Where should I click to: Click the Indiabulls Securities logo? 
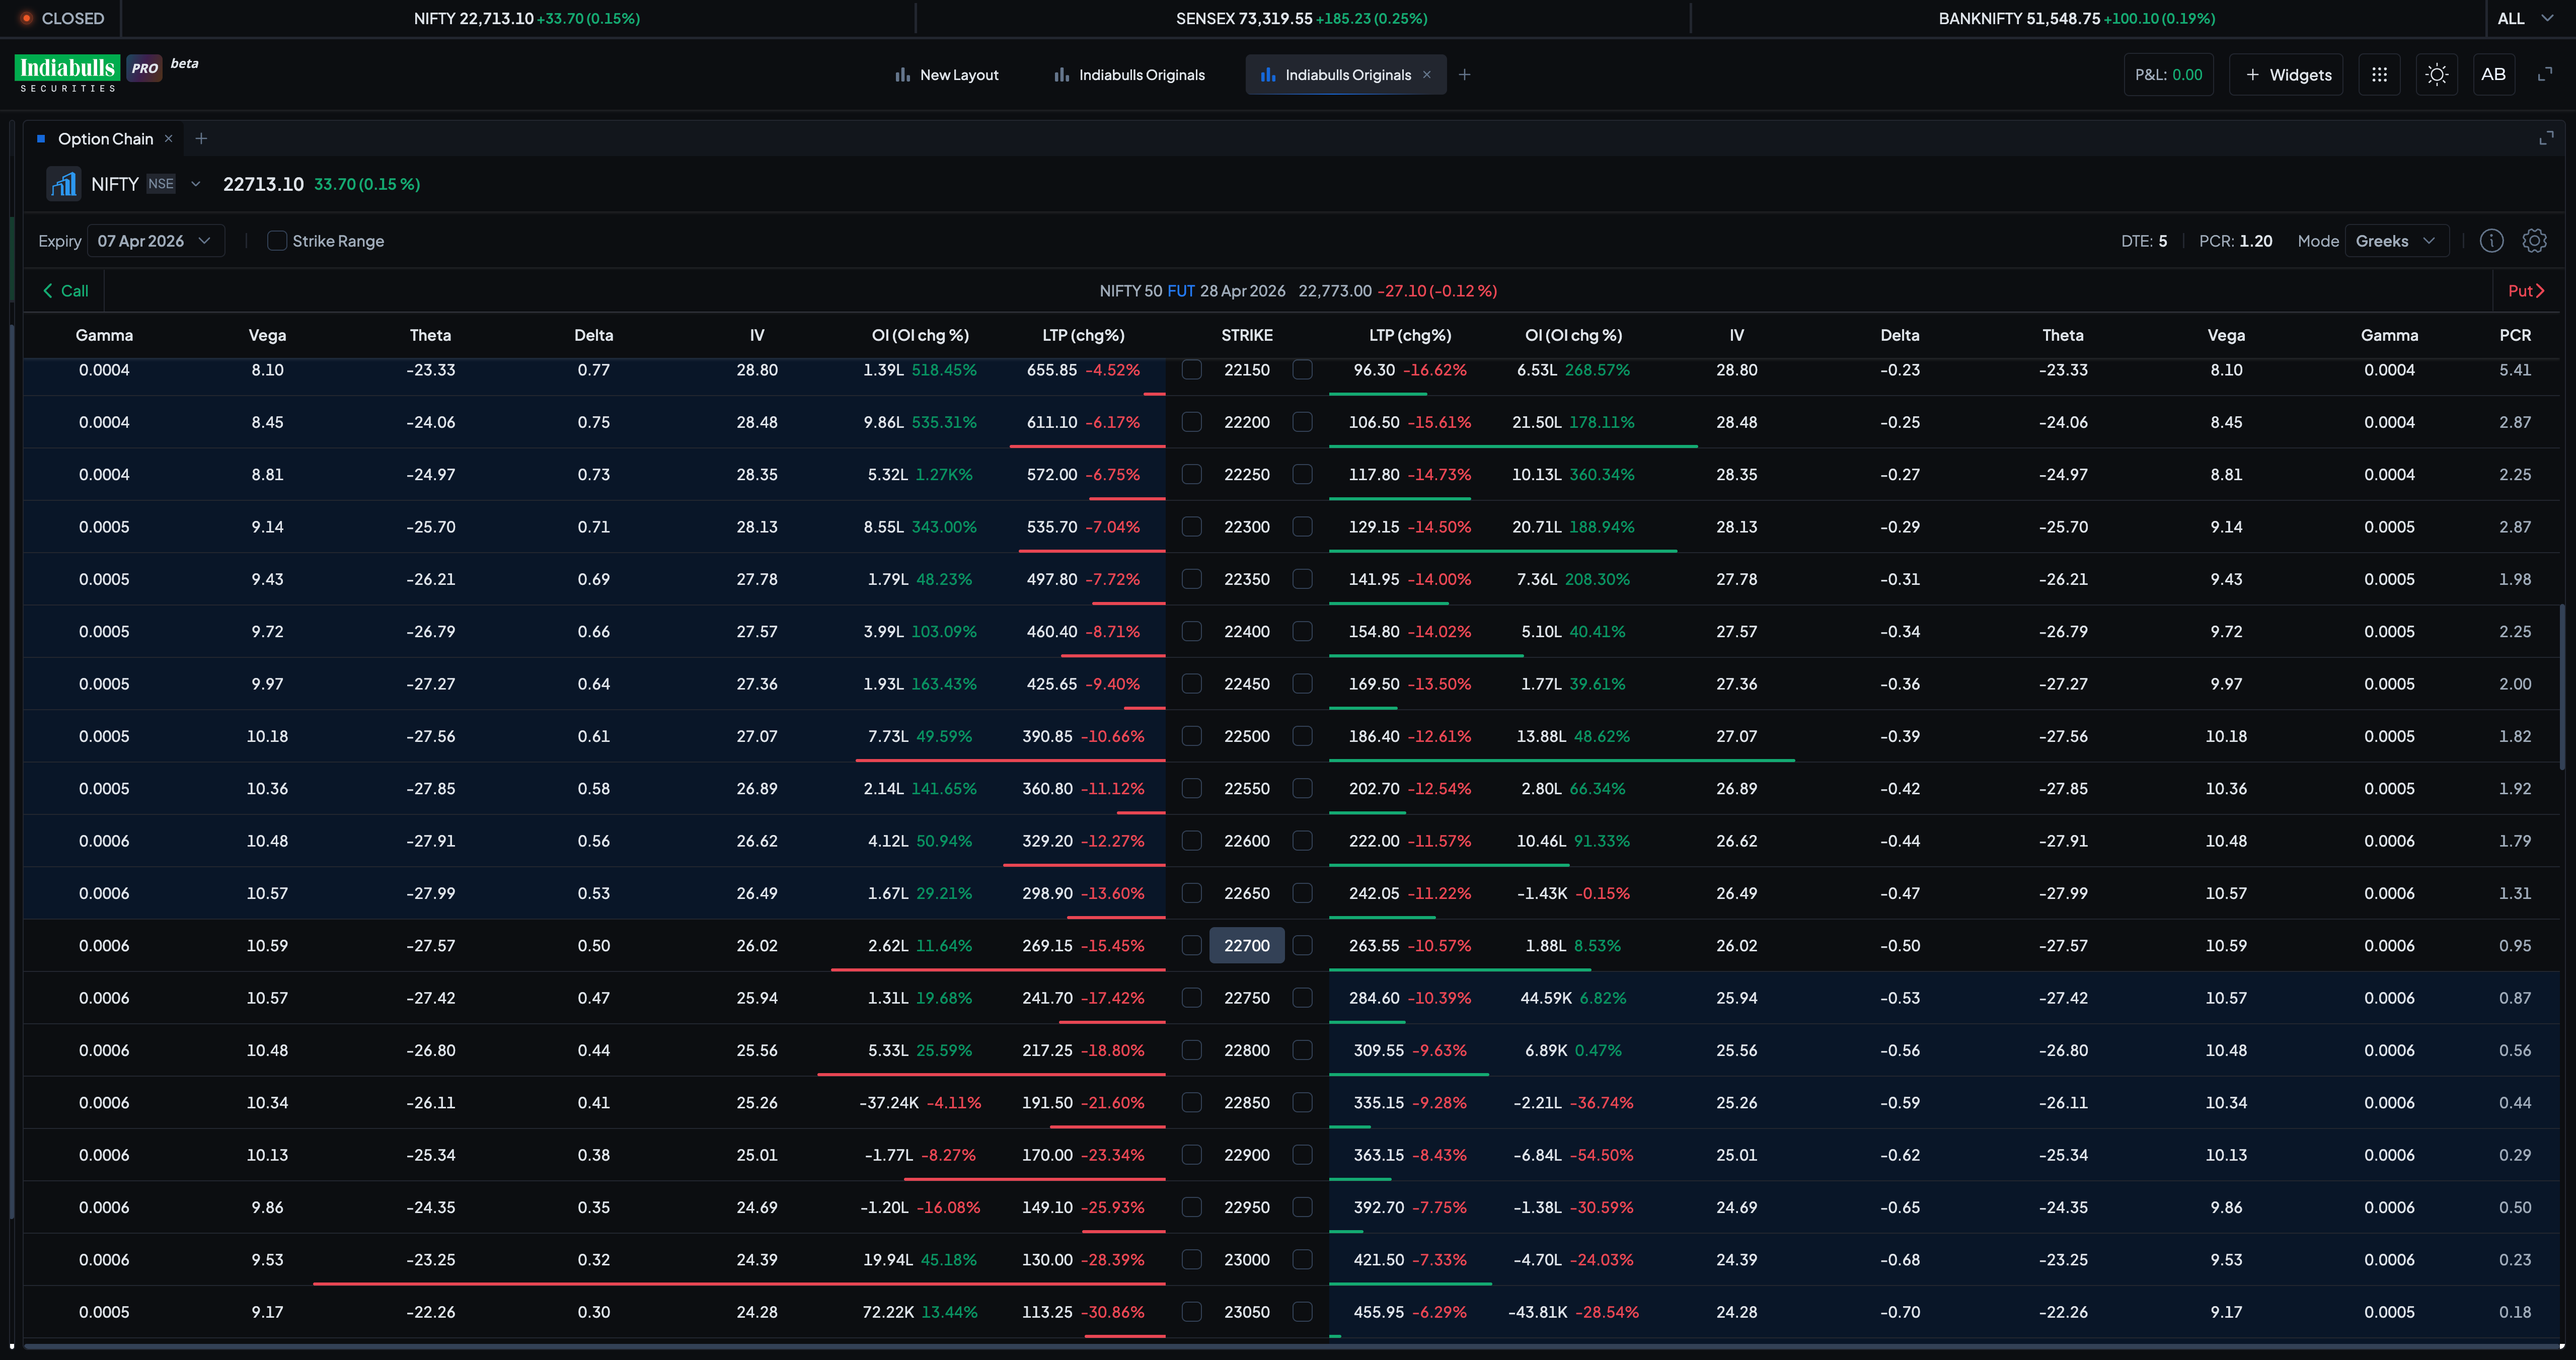[x=67, y=73]
